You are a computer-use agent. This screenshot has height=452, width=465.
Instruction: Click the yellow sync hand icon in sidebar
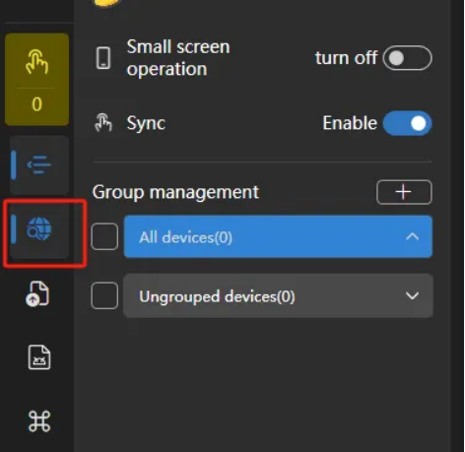36,62
